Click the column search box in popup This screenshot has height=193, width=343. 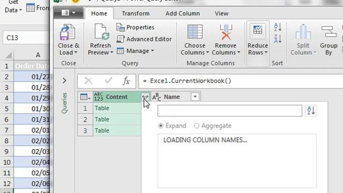click(x=230, y=111)
